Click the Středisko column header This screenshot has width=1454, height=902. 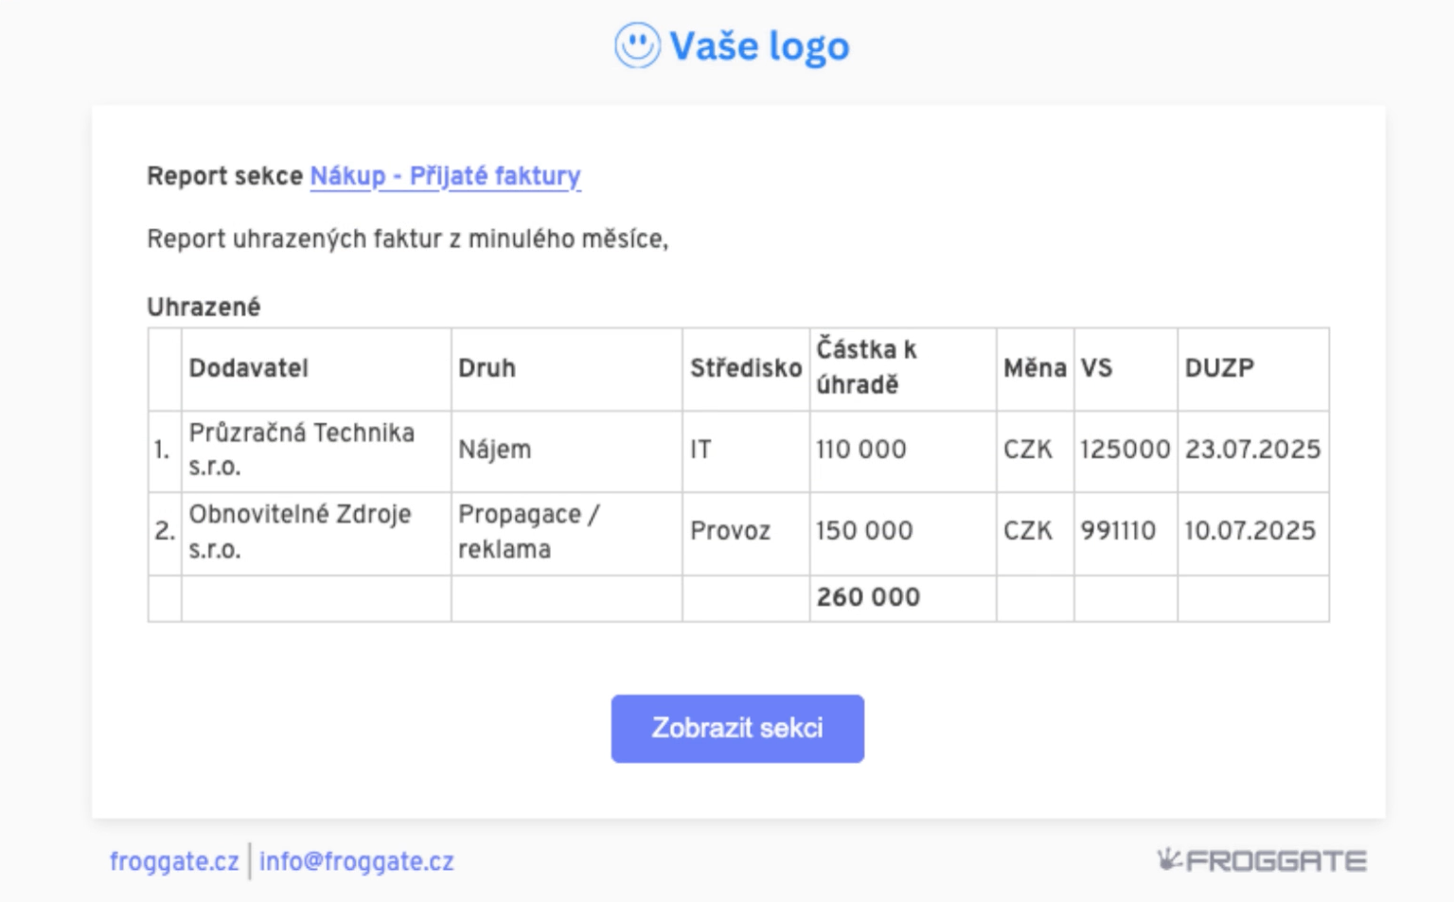[746, 368]
